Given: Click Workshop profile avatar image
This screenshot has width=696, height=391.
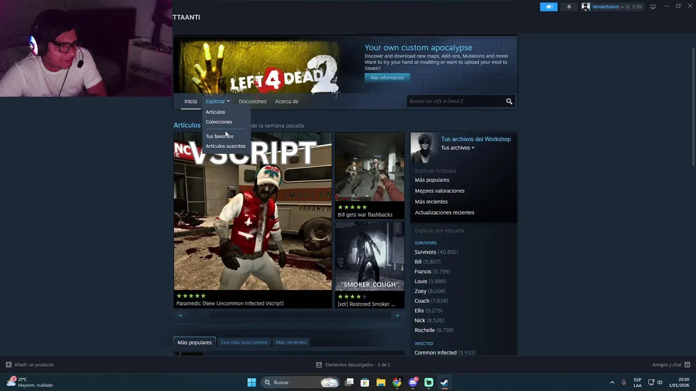Looking at the screenshot, I should [424, 148].
